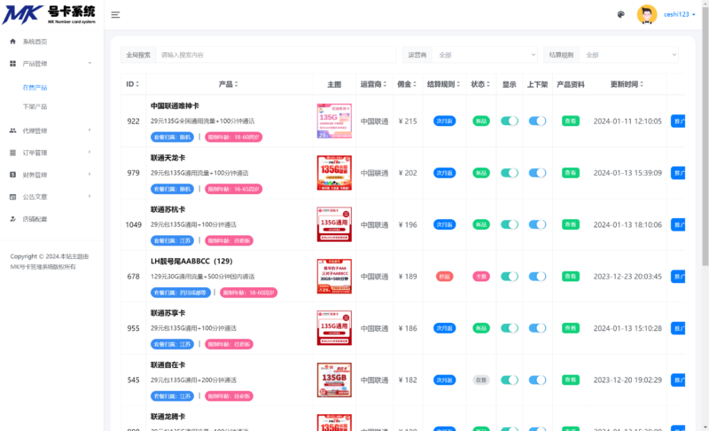
Task: Toggle 上下架 switch for 联通自在卡
Action: click(537, 380)
